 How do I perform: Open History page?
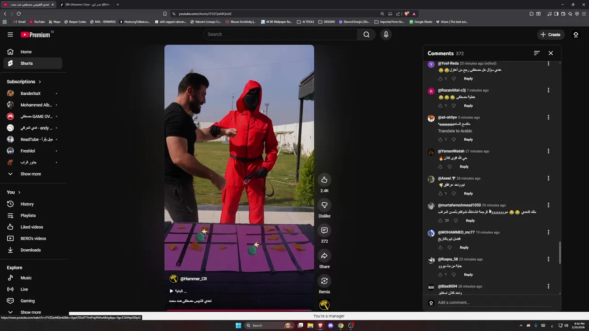(32, 204)
